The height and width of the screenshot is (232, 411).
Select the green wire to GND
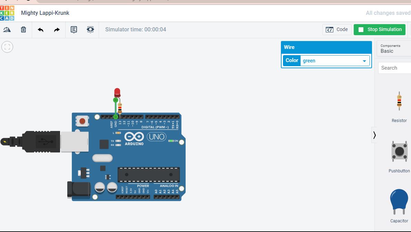click(x=115, y=108)
